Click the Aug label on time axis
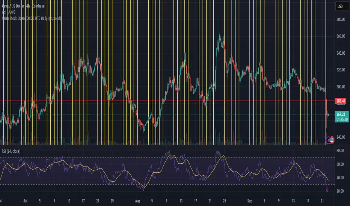Screen dimensions: 350x206 [137, 201]
